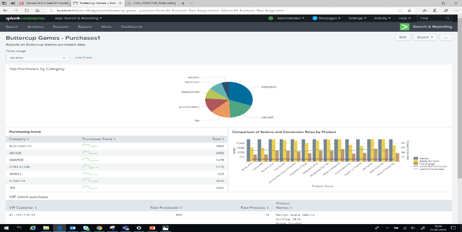The image size is (462, 232).
Task: Click the ARCADE slice of the pie chart
Action: (239, 108)
